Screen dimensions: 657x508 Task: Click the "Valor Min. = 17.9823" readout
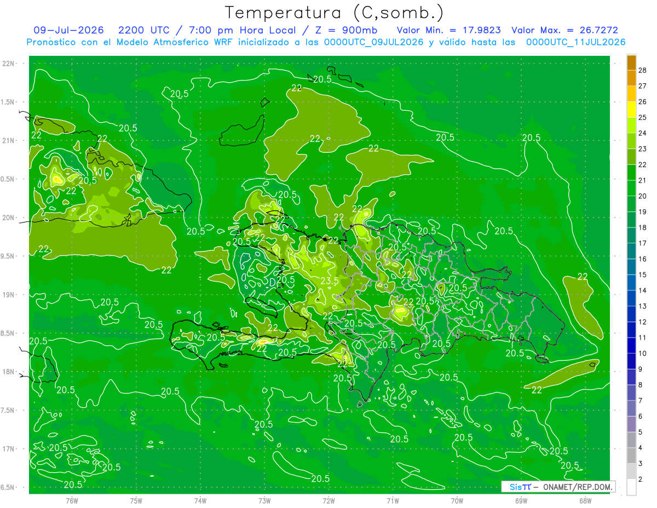(x=448, y=30)
